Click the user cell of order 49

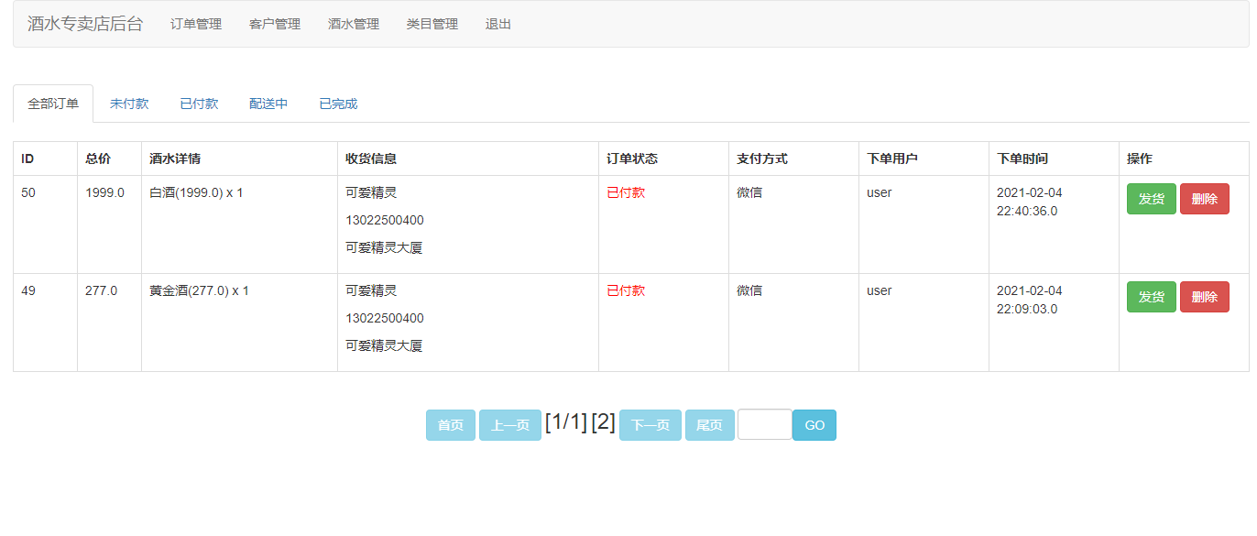[x=924, y=323]
